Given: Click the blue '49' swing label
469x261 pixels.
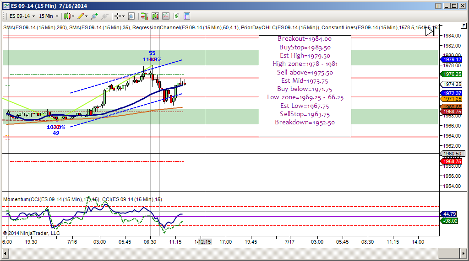Looking at the screenshot, I should click(56, 133).
